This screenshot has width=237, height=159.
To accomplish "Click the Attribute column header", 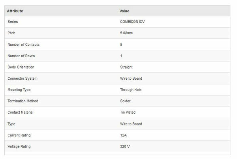I will (x=15, y=11).
